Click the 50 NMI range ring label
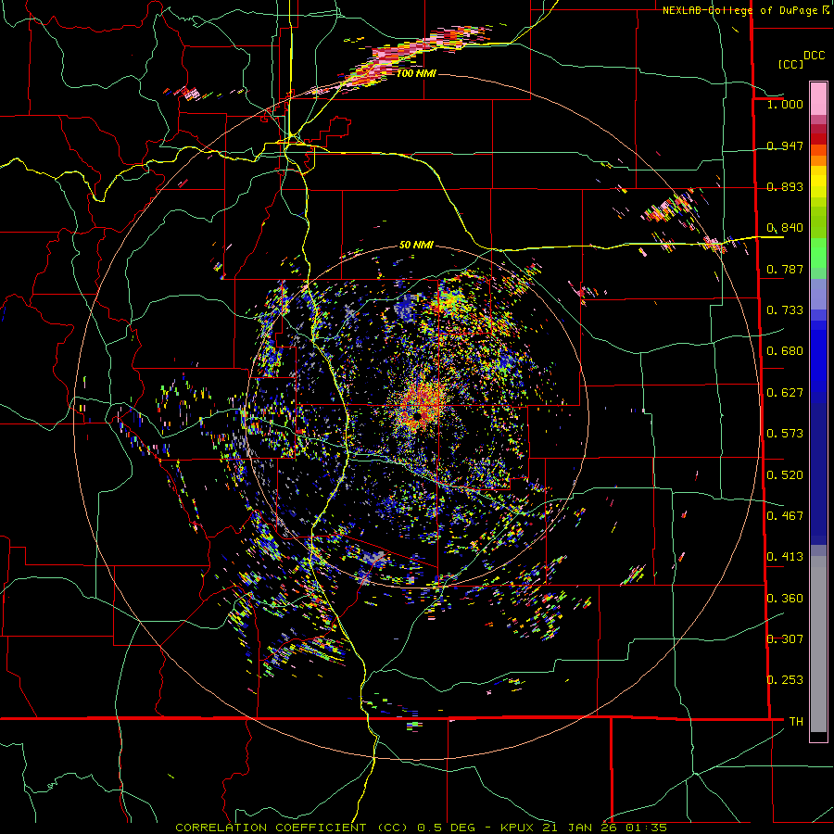This screenshot has height=834, width=834. click(x=416, y=245)
